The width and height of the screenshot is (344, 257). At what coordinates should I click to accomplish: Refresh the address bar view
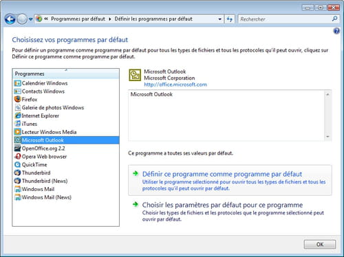pos(230,19)
